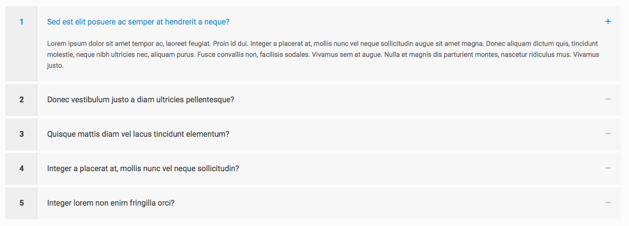Image resolution: width=629 pixels, height=226 pixels.
Task: Expand "Donec vestibulum justo a diam" question
Action: coord(140,100)
